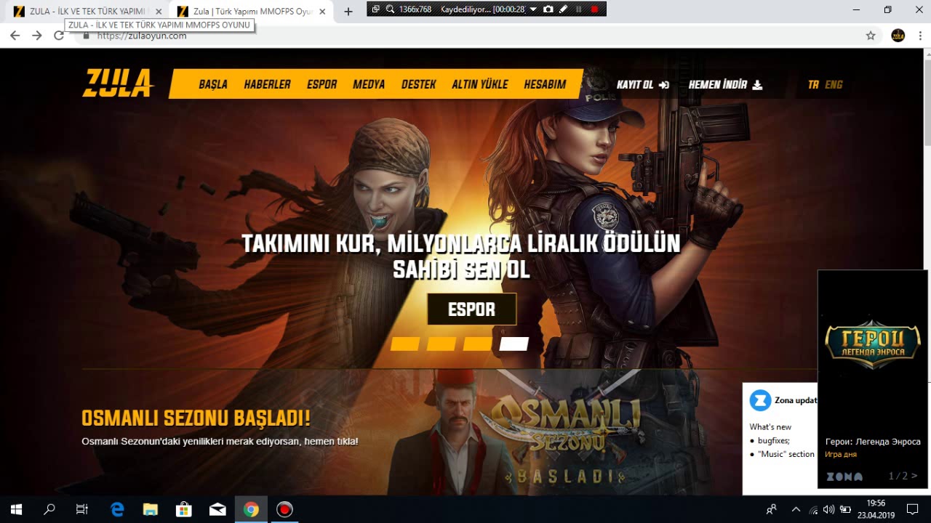
Task: Go back in the browser
Action: pos(15,36)
